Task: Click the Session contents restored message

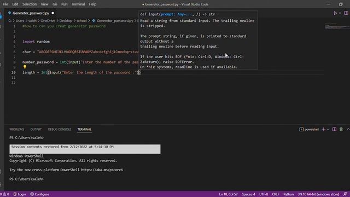Action: pos(85,149)
